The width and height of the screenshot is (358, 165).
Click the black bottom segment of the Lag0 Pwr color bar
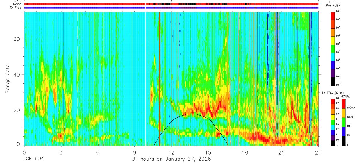point(333,81)
